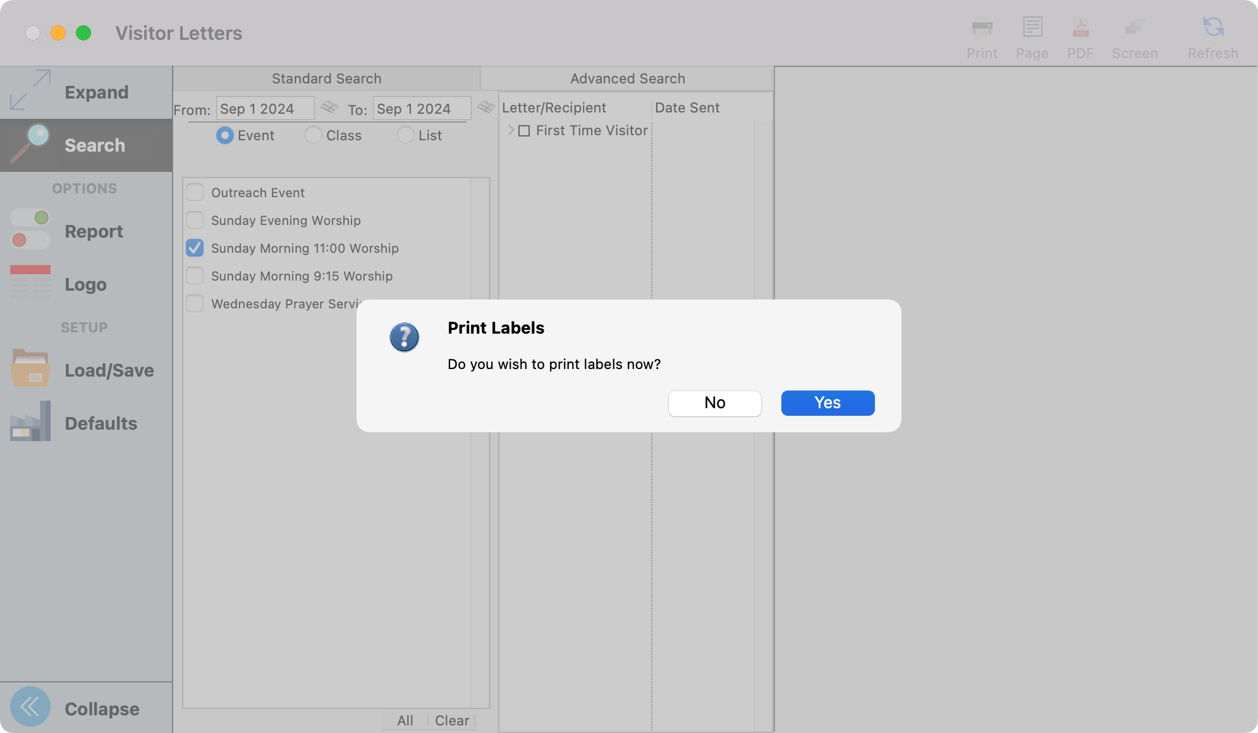Open the To date calendar picker

coord(485,107)
